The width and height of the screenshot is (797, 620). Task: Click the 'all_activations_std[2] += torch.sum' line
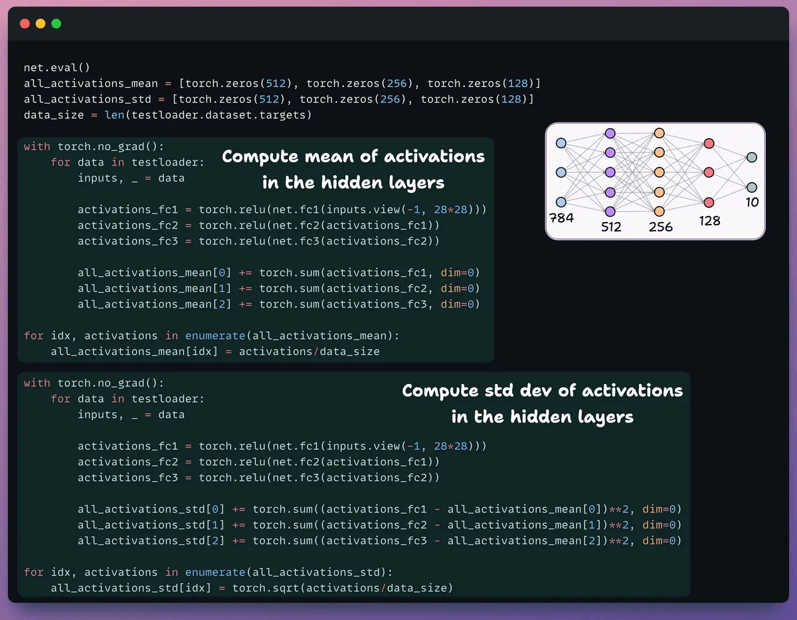380,541
